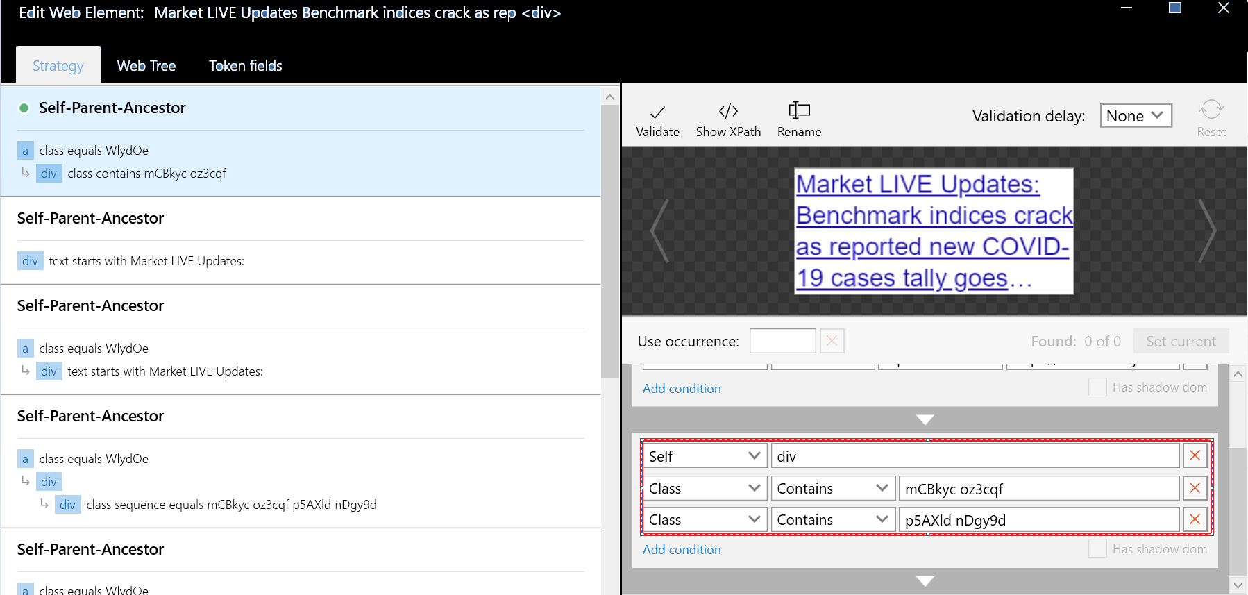
Task: Click the Show XPath code icon
Action: 728,111
